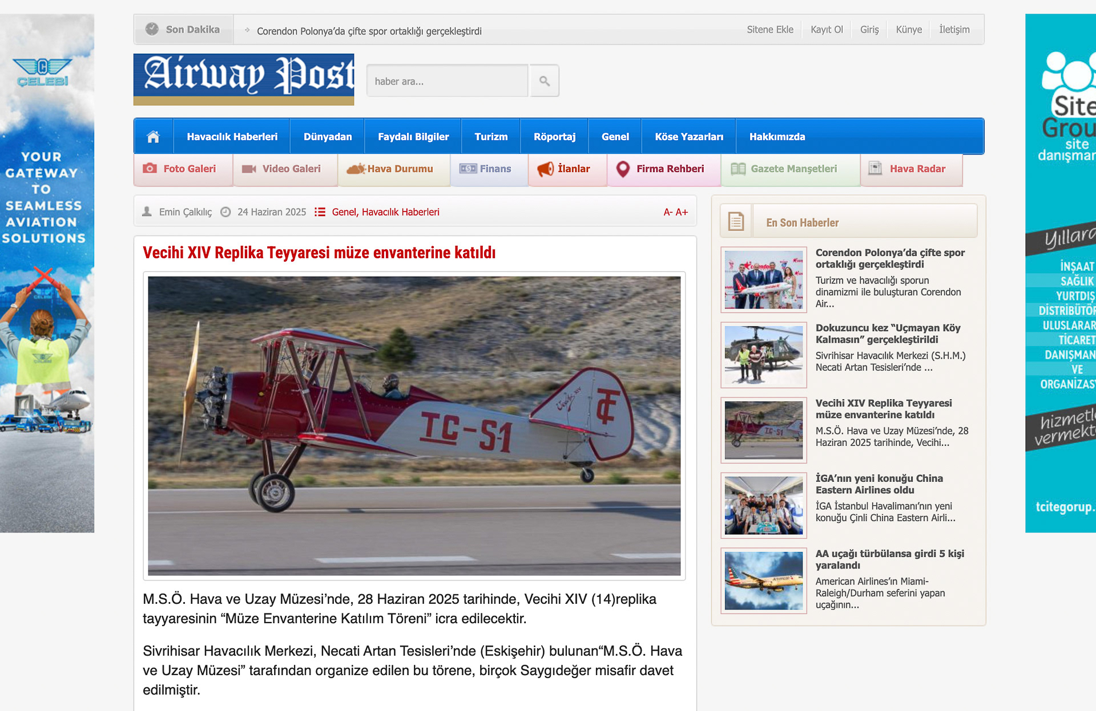Click the Finans money icon
The width and height of the screenshot is (1096, 711).
tap(468, 169)
